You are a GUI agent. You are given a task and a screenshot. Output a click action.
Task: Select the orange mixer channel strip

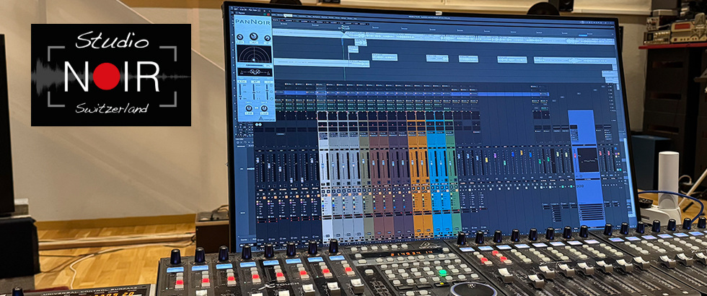pyautogui.click(x=416, y=180)
